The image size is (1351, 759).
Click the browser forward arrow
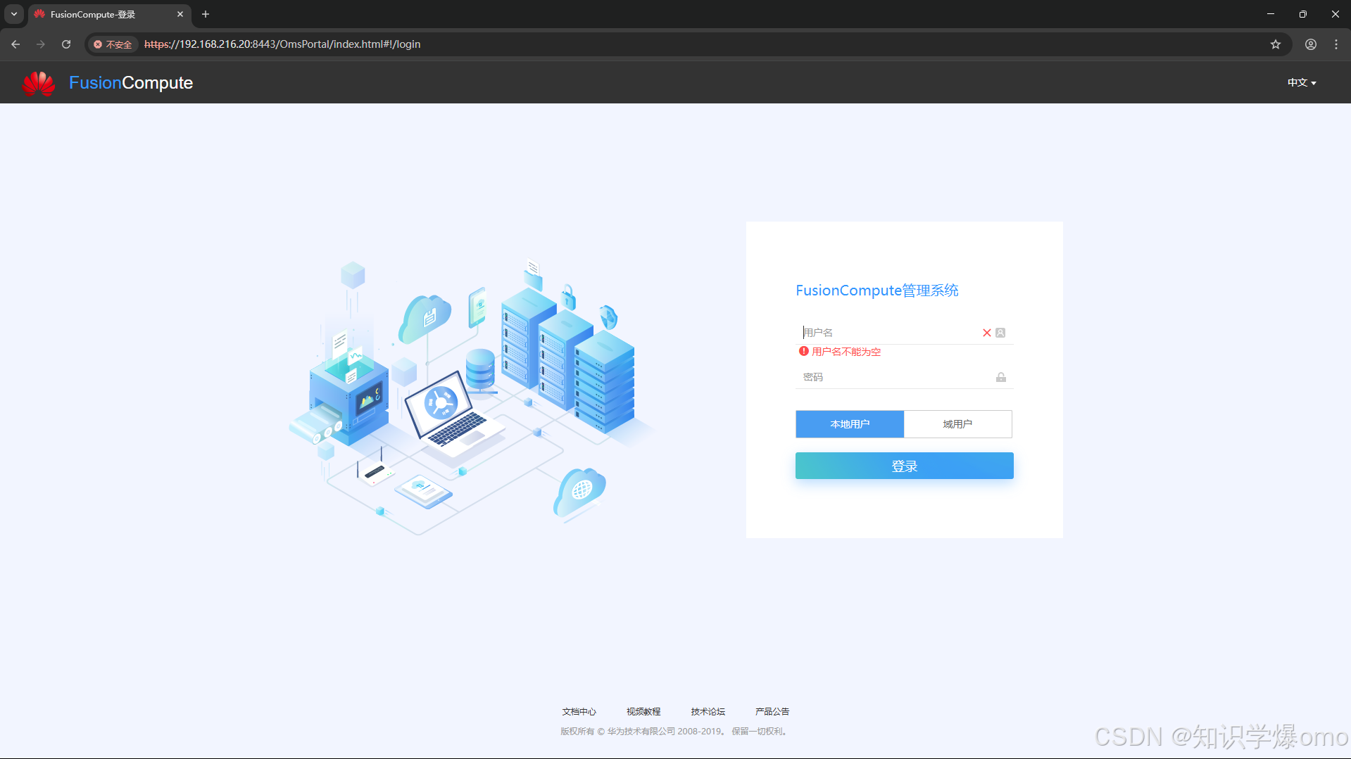pos(41,44)
